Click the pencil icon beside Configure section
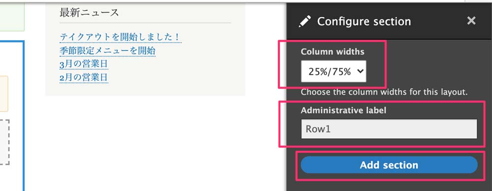This screenshot has height=191, width=492. click(305, 22)
